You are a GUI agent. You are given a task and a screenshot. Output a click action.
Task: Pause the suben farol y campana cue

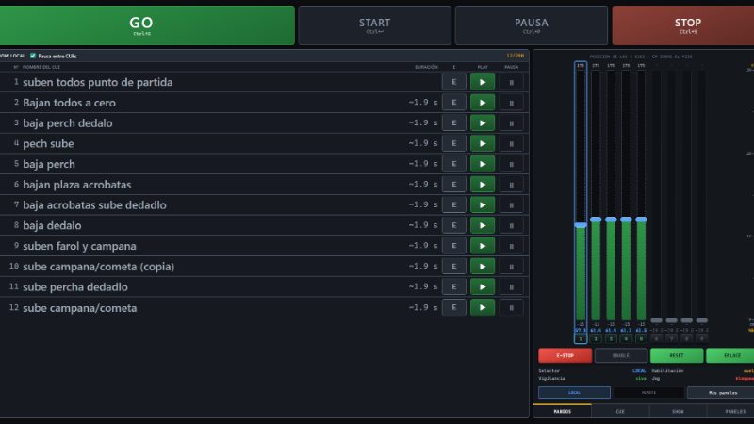[x=511, y=246]
